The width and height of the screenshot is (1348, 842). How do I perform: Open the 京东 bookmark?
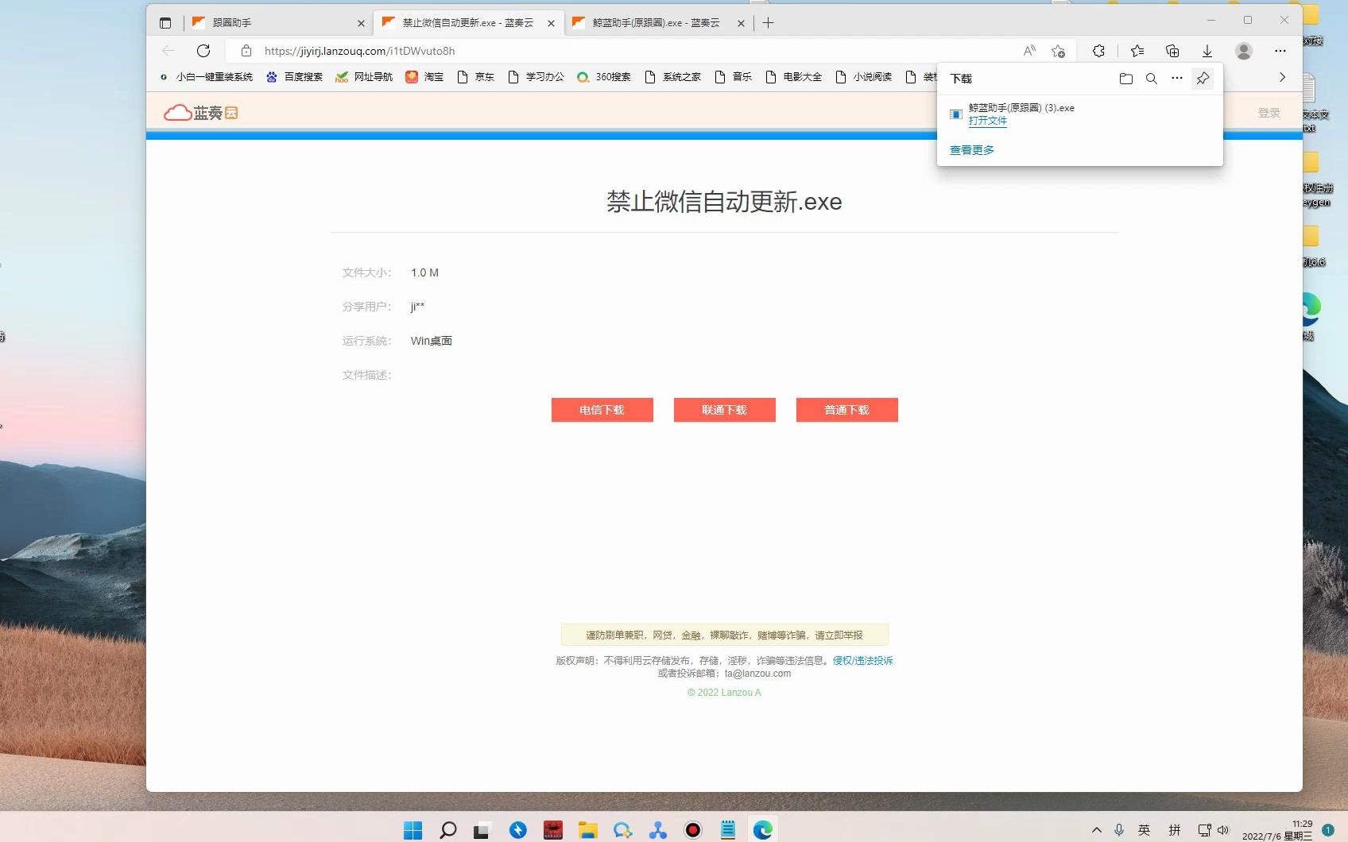(x=475, y=77)
